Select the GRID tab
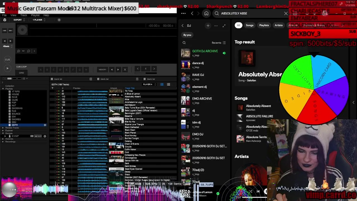357x201 pixels. pyautogui.click(x=21, y=73)
